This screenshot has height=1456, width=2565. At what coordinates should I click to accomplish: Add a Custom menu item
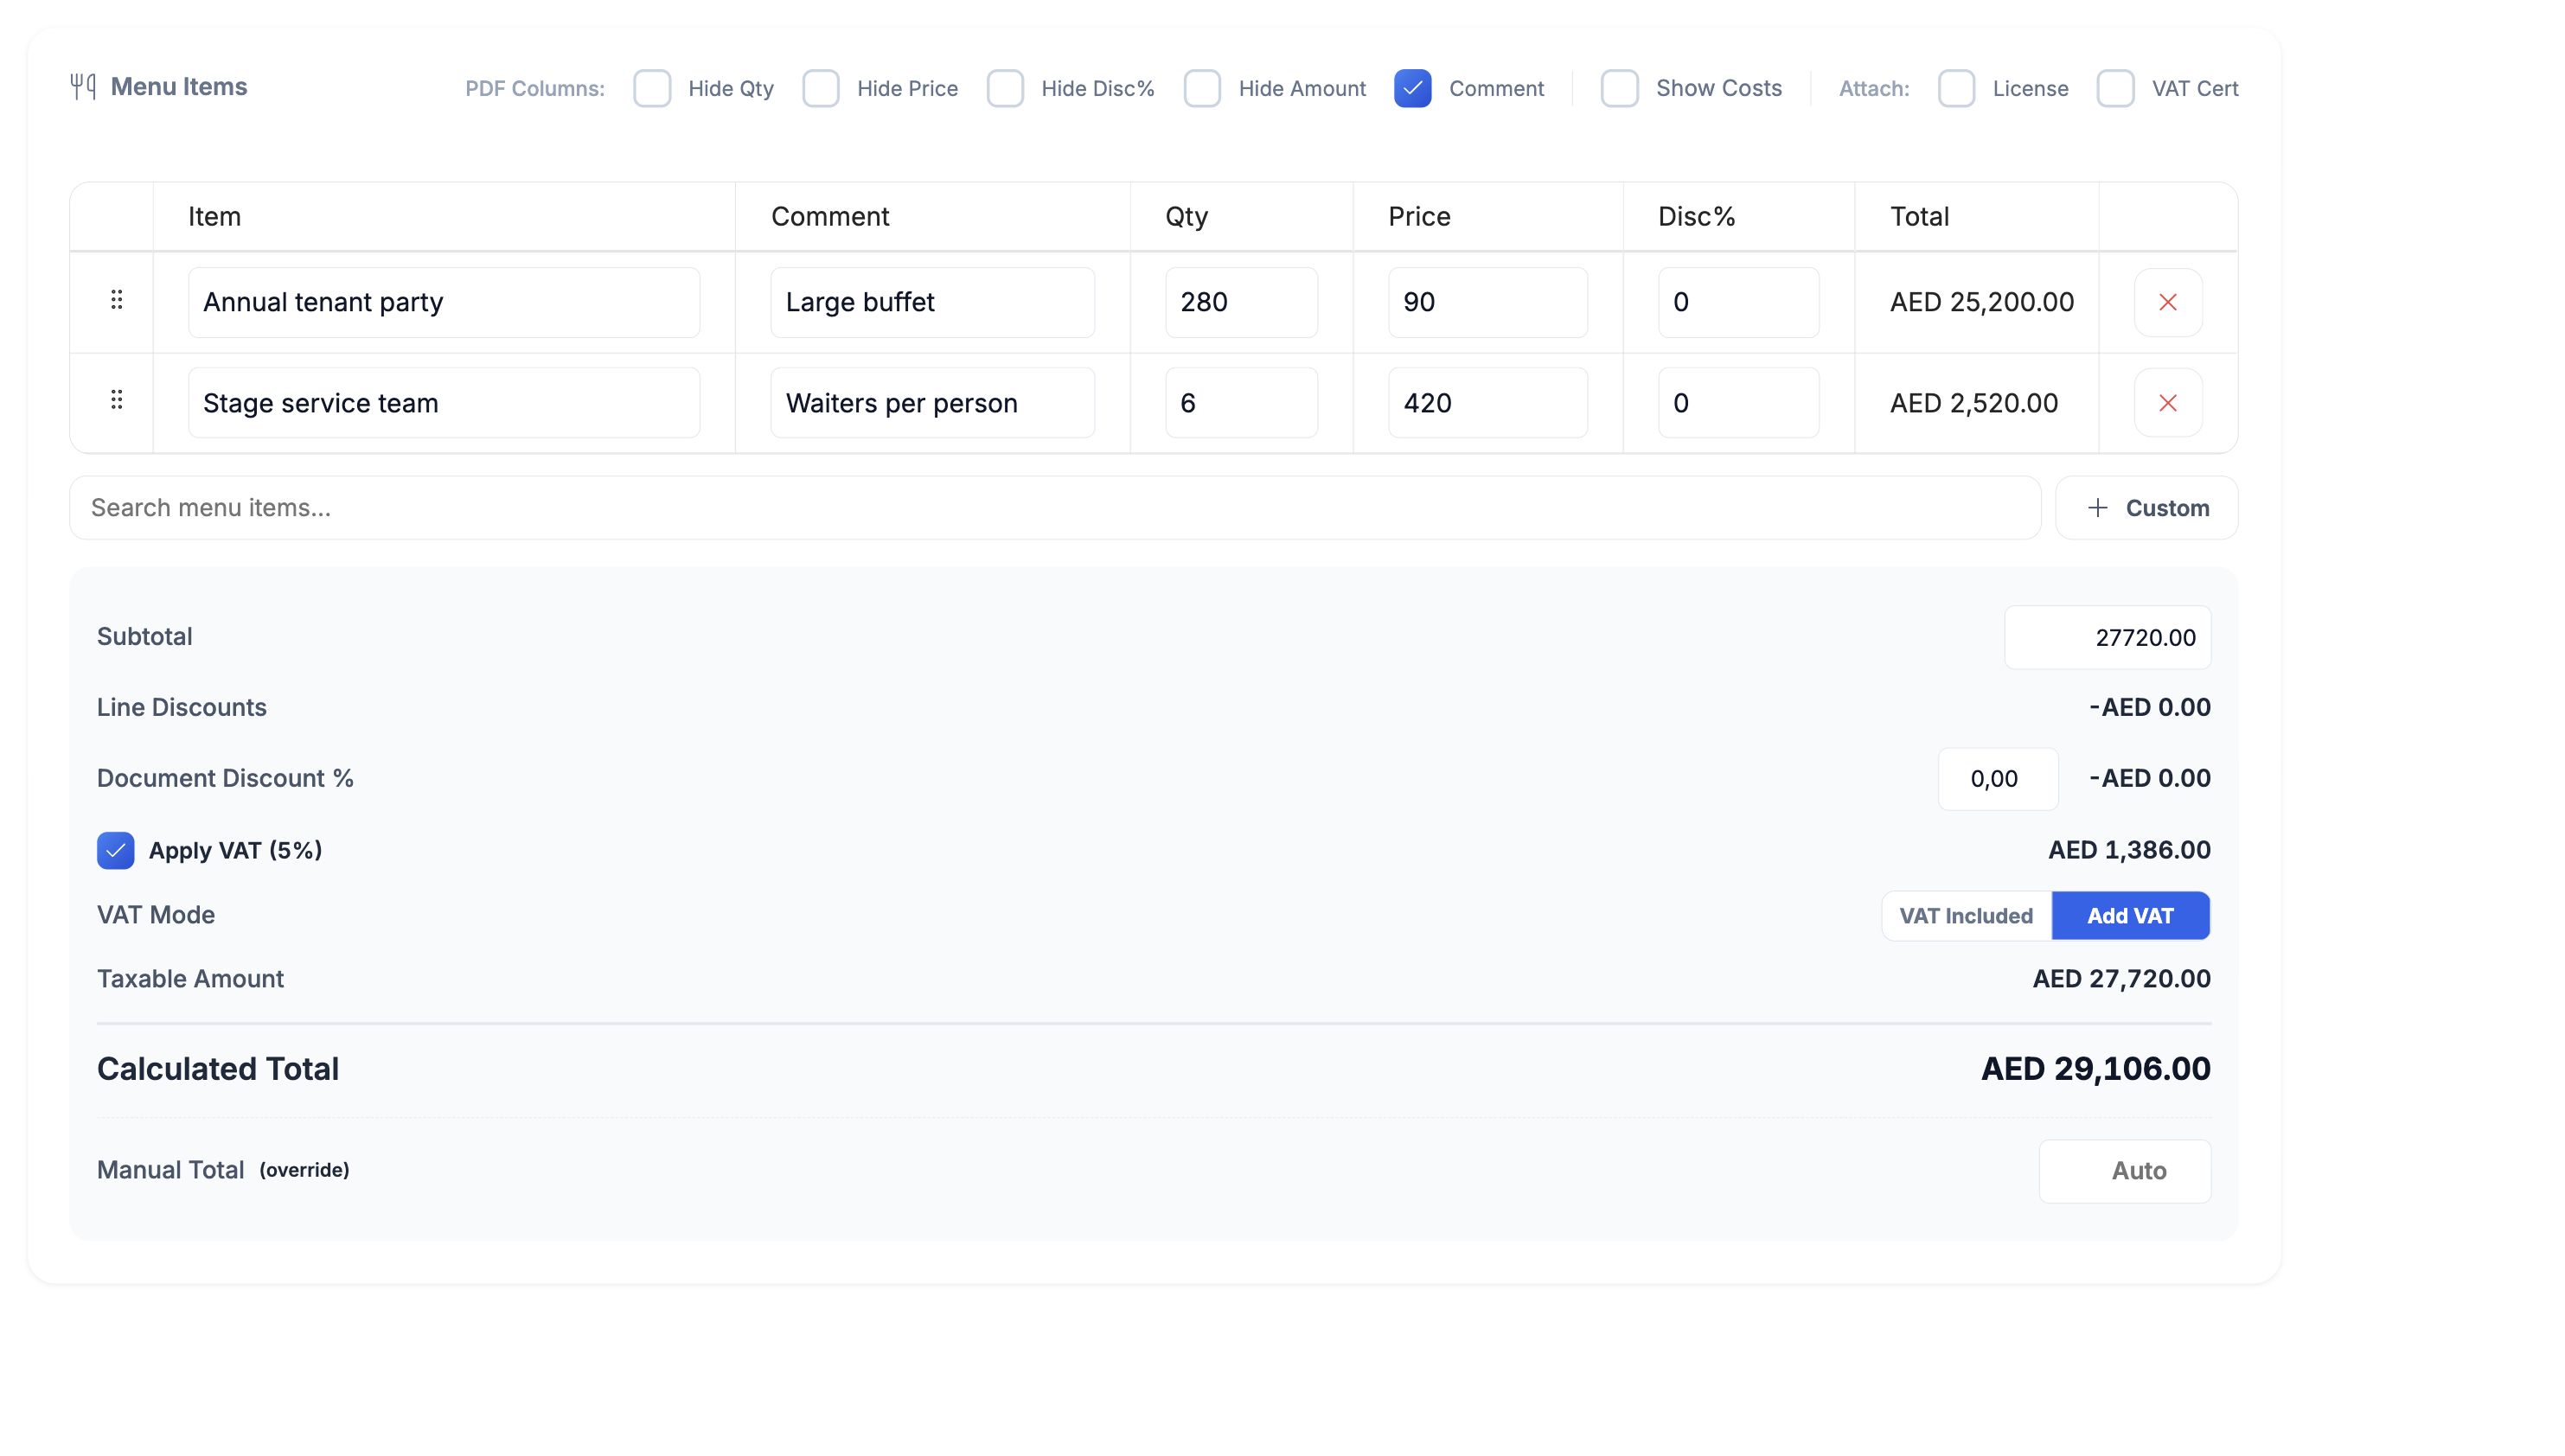click(x=2146, y=508)
